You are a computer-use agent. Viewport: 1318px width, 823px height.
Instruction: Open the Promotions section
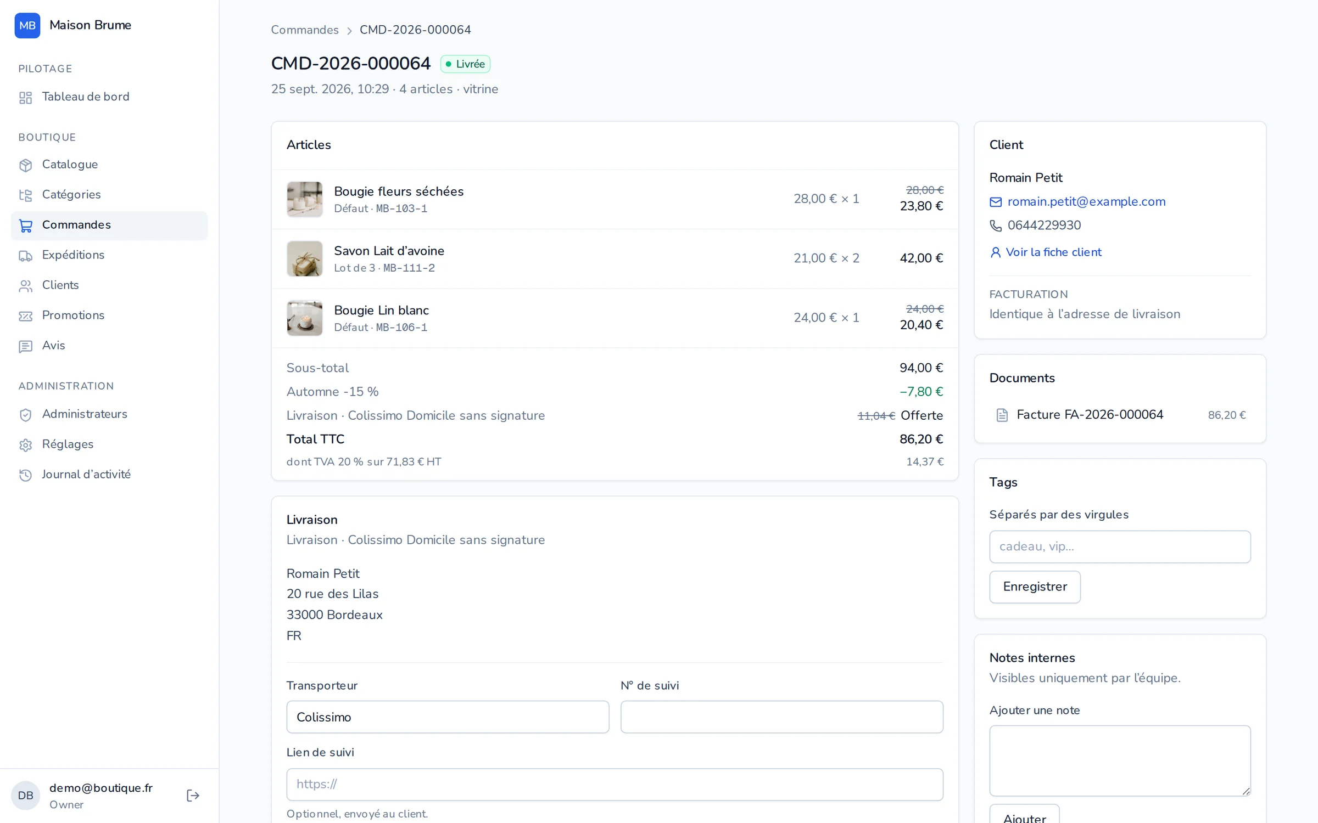[109, 315]
